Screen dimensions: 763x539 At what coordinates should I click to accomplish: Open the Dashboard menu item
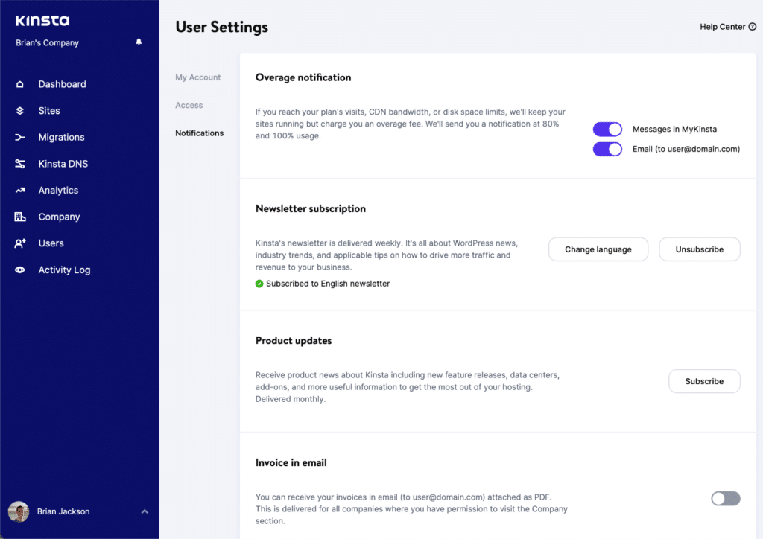(x=63, y=84)
